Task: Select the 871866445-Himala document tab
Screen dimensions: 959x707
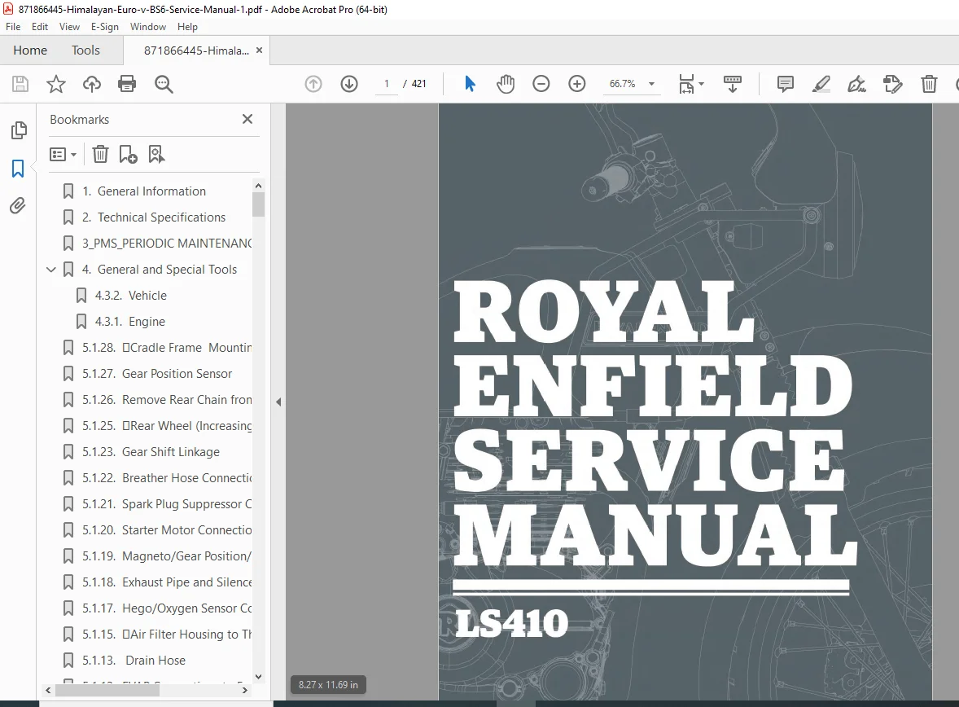Action: pos(196,50)
